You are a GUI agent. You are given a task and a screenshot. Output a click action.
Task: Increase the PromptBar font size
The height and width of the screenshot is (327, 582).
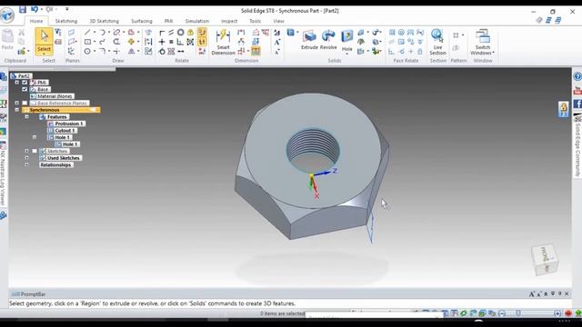click(531, 293)
